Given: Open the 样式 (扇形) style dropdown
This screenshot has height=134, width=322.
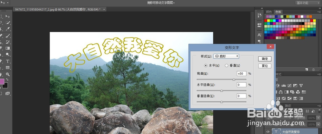Looking at the screenshot, I should coord(226,56).
